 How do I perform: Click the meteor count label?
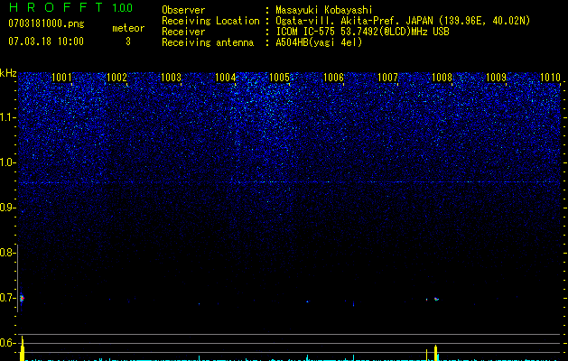pos(128,28)
